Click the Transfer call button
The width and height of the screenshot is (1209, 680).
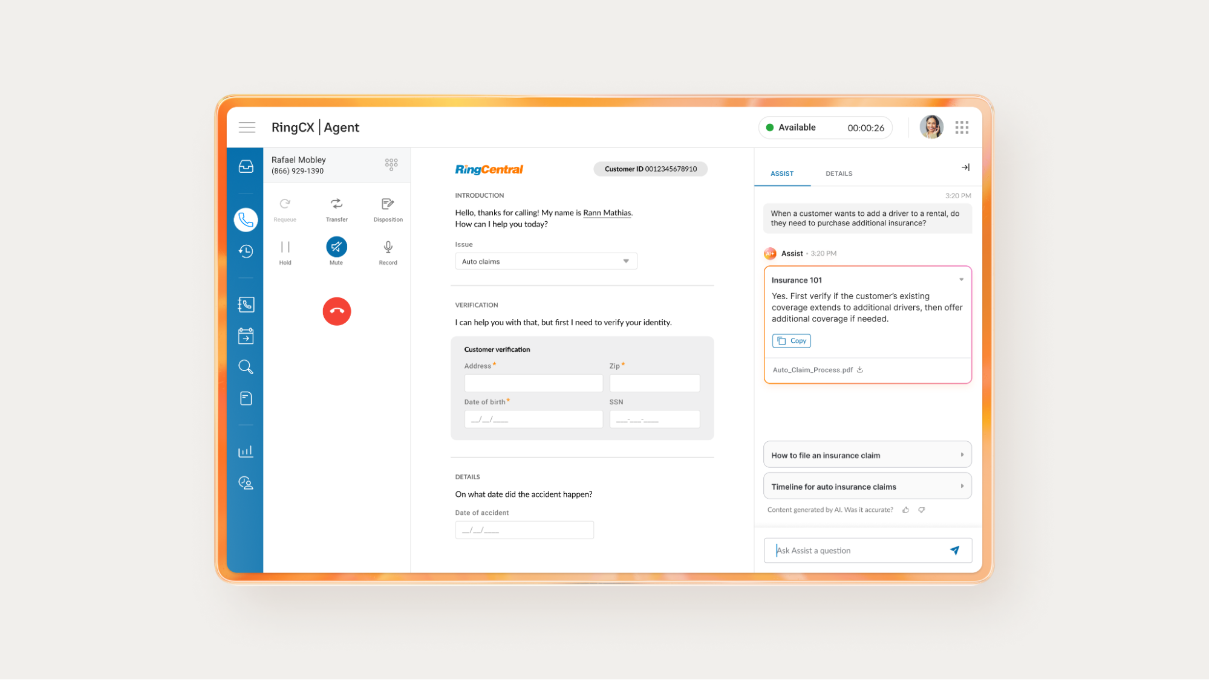click(x=336, y=209)
